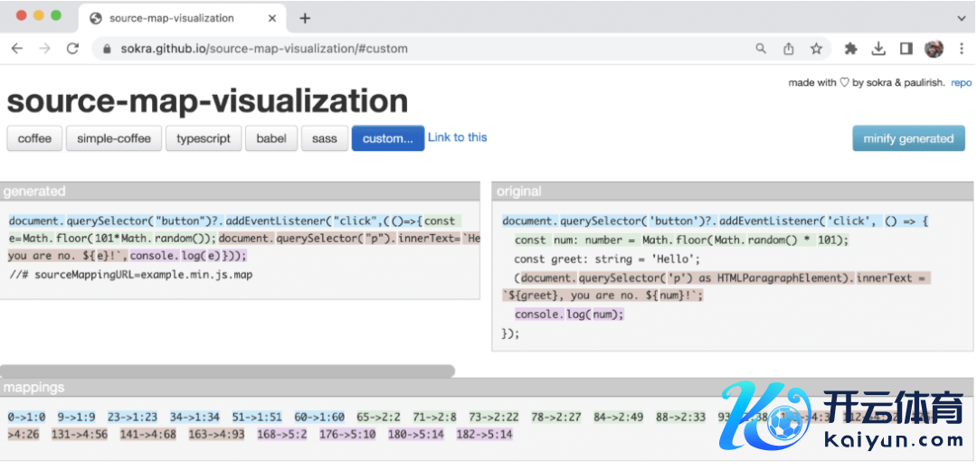The height and width of the screenshot is (470, 977).
Task: Choose the custom... option
Action: [x=387, y=138]
